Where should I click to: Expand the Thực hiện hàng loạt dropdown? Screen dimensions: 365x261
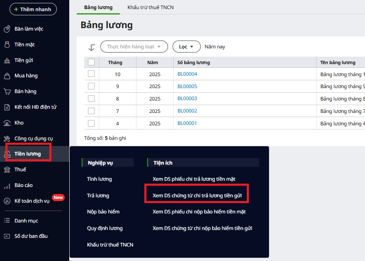pos(134,47)
